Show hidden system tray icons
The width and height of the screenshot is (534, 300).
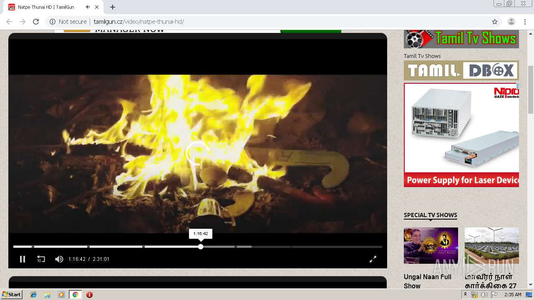(465, 295)
